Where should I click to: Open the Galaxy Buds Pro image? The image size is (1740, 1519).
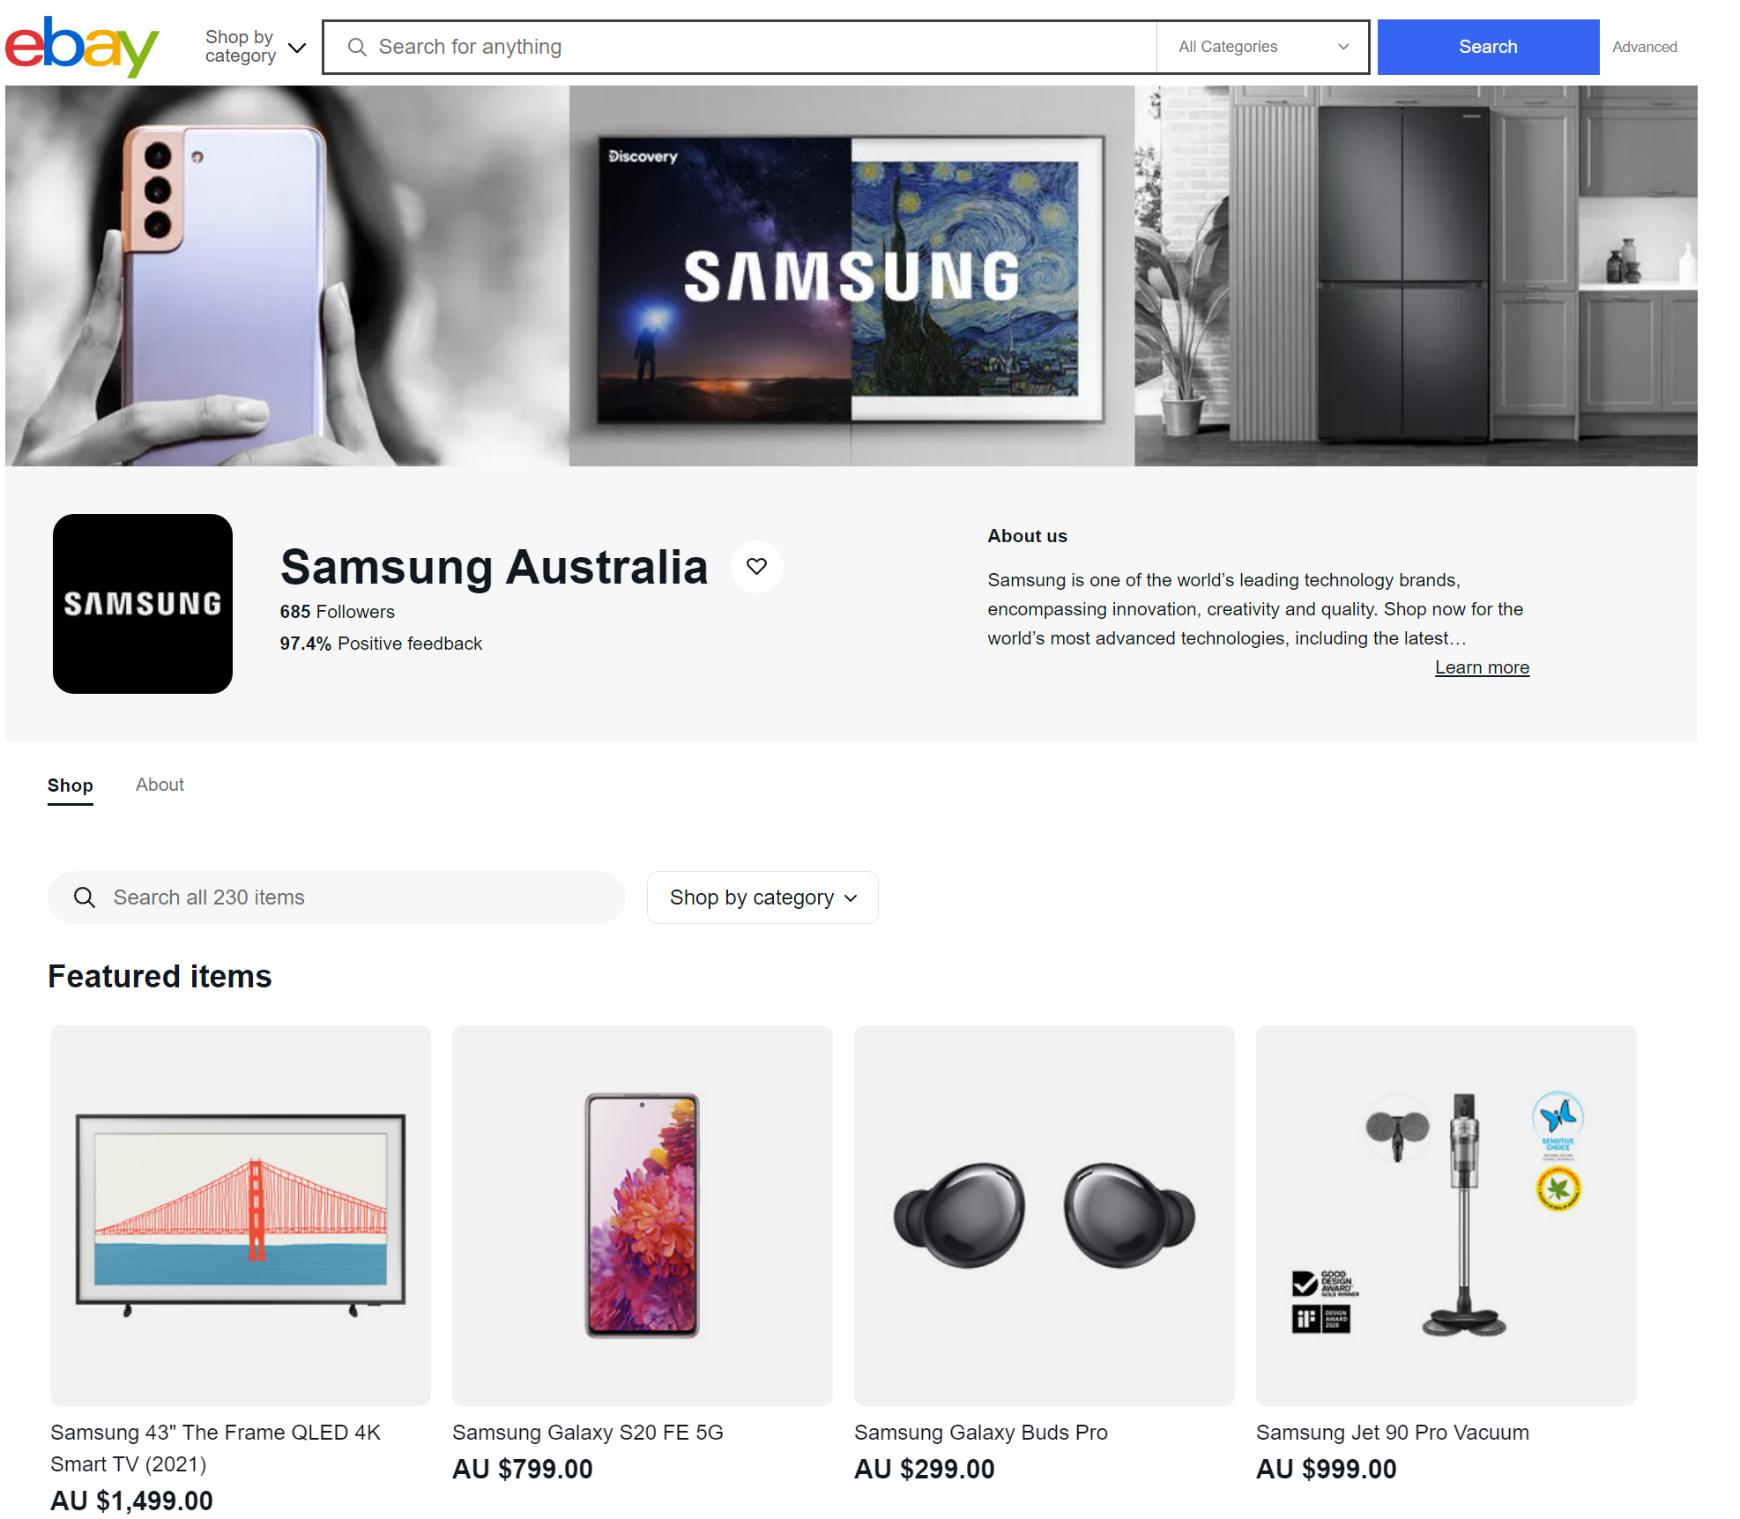point(1045,1216)
